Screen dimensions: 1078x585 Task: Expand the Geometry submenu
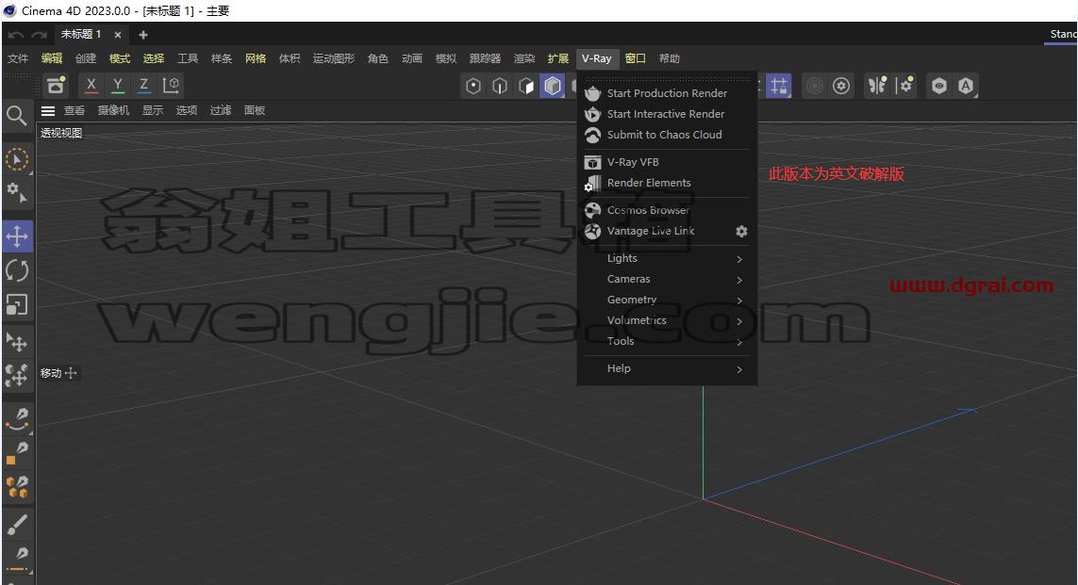[667, 300]
